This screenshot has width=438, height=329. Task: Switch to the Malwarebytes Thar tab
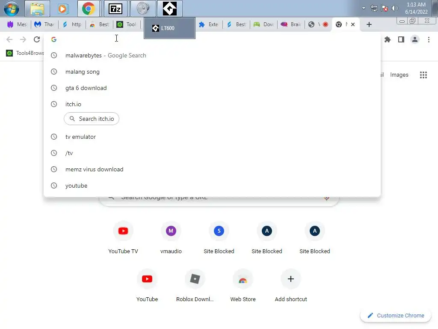(x=44, y=24)
